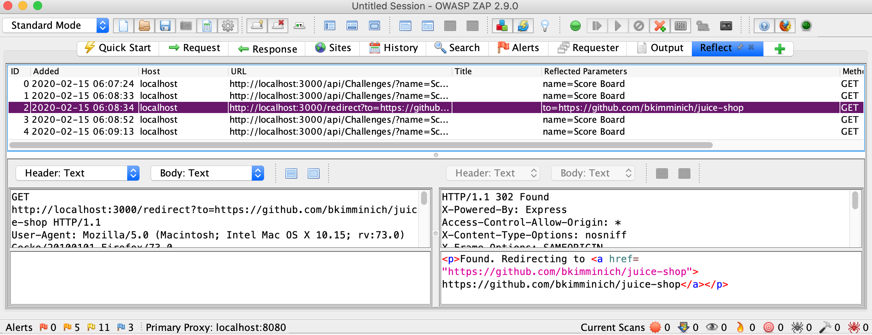Open the Options gear icon
872x335 pixels.
(228, 26)
